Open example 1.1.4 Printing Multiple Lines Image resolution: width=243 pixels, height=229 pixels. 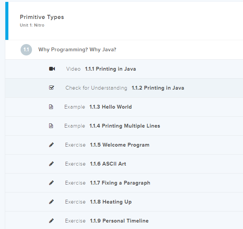click(125, 126)
